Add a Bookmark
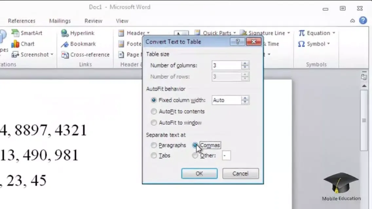372x209 pixels. point(78,44)
